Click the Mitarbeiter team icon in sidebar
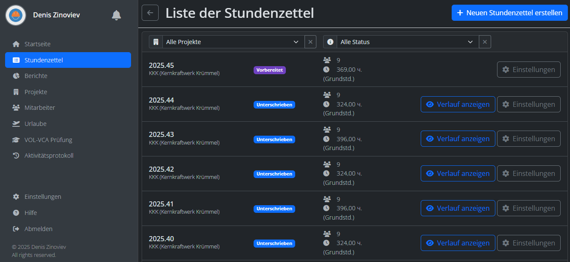 [16, 107]
